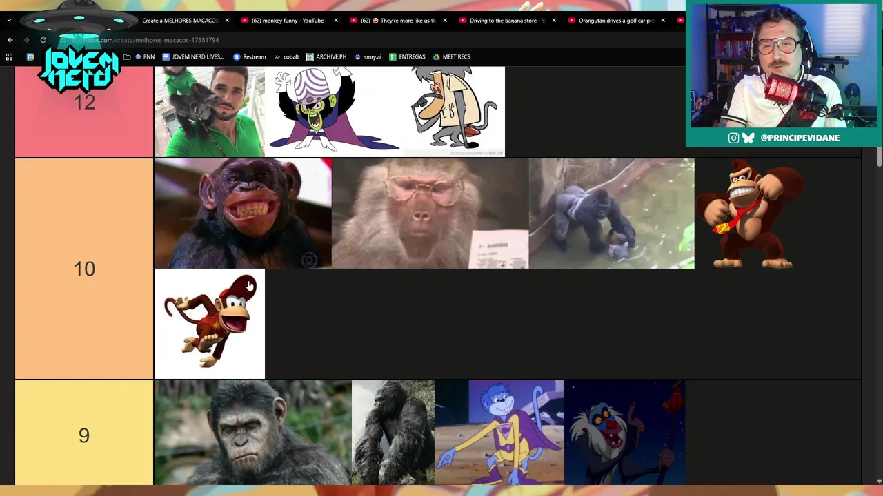
Task: Open the cobalt bookmark
Action: 287,56
